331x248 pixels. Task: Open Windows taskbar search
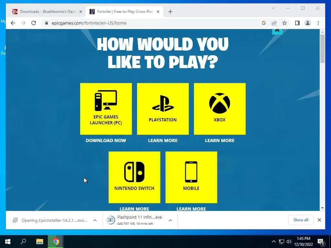tap(23, 242)
